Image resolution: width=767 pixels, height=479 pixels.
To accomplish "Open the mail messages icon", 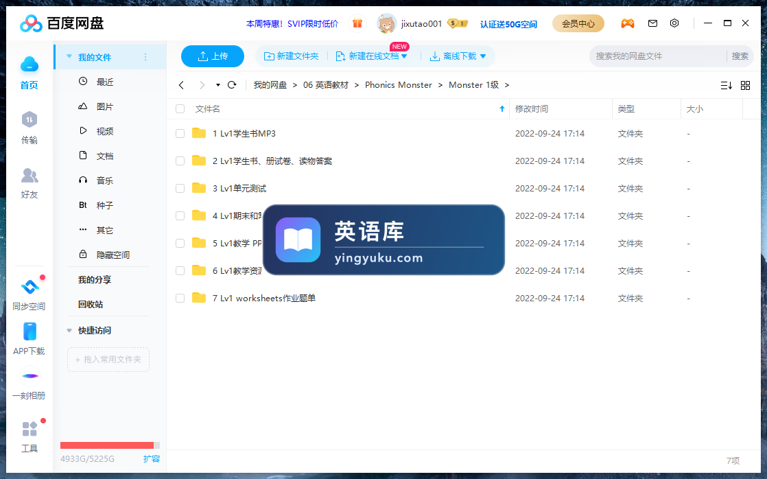I will (x=652, y=23).
